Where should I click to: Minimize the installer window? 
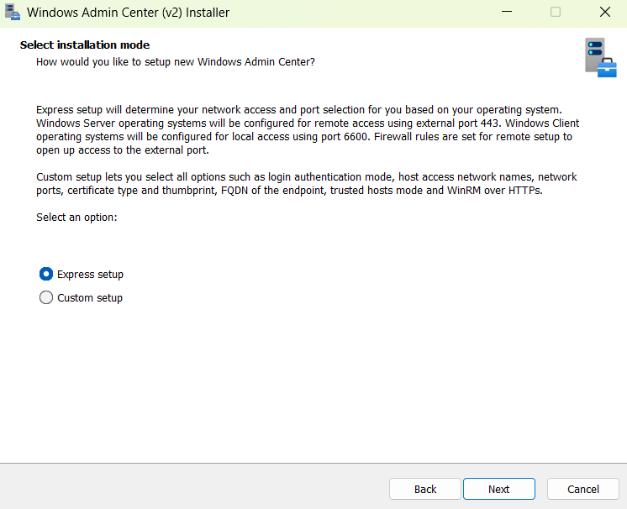pyautogui.click(x=507, y=13)
